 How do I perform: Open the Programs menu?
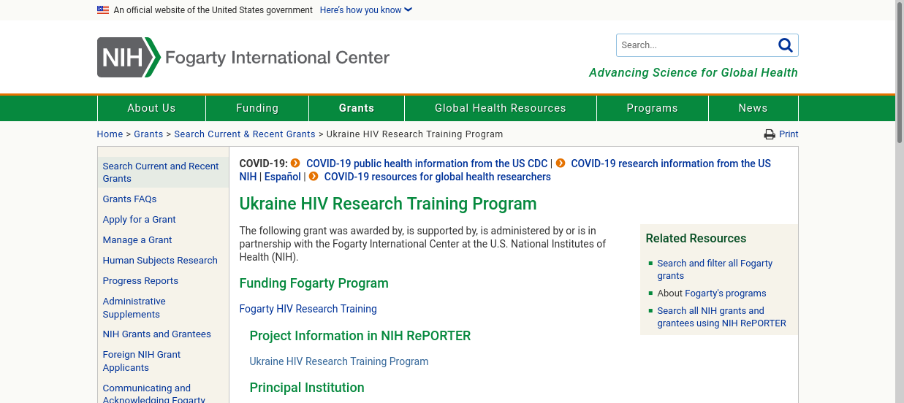tap(653, 108)
